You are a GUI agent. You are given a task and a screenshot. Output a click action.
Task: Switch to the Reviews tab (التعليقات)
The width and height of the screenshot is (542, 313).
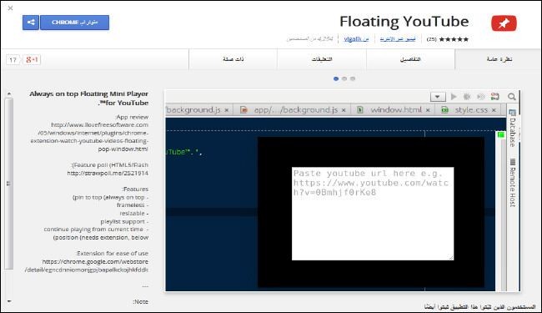pos(322,59)
